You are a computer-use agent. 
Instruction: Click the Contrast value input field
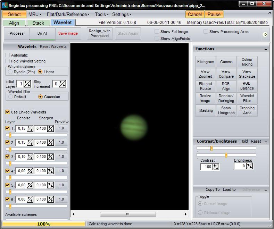[206, 167]
